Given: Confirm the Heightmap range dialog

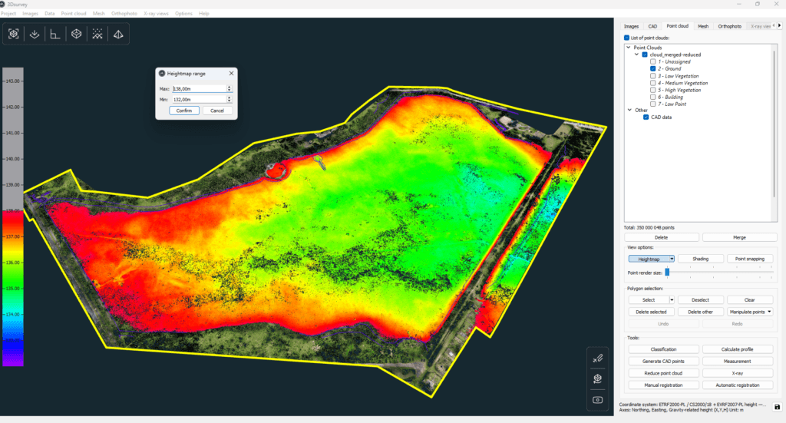Looking at the screenshot, I should (184, 111).
